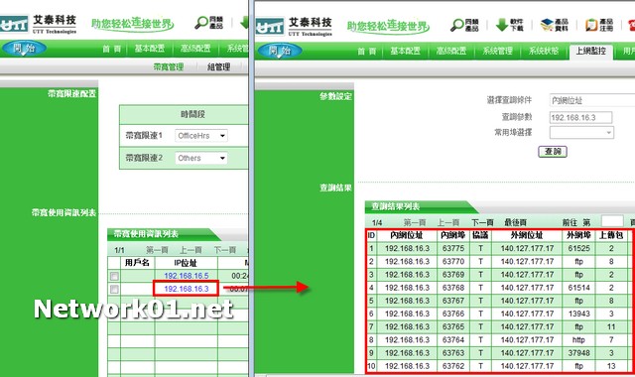Expand the 常用埠選擇 common port dropdown

[x=581, y=132]
